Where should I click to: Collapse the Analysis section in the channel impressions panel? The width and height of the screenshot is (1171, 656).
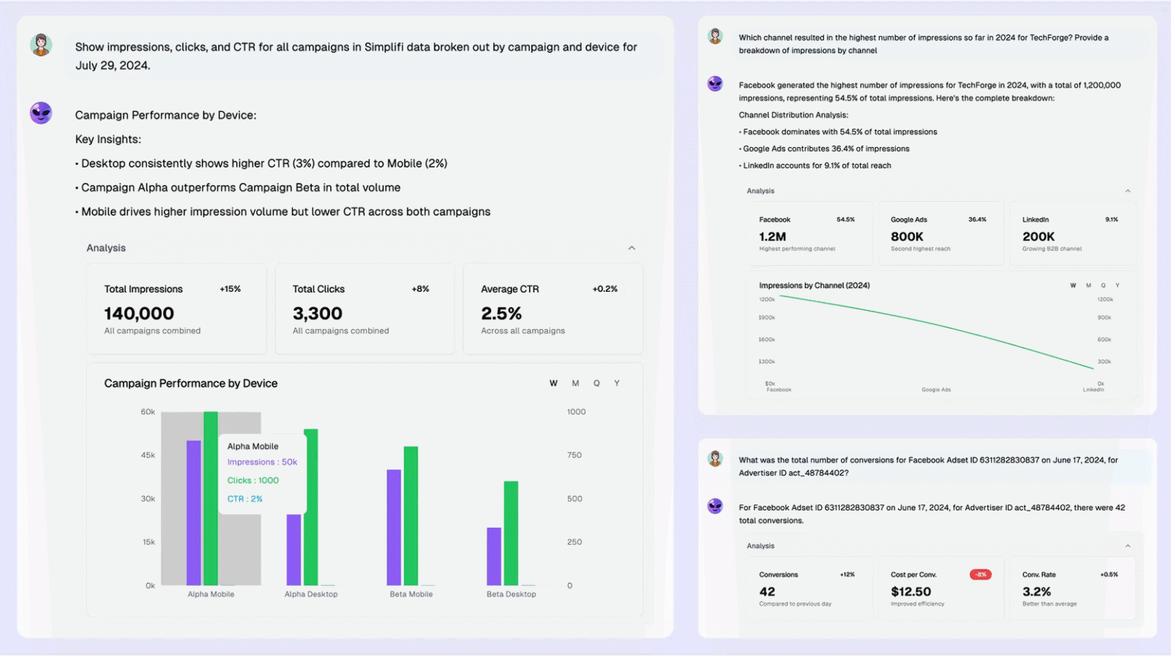pyautogui.click(x=1128, y=191)
